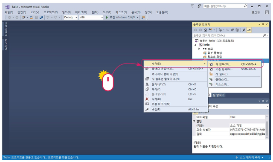Click the green Start Debugging play icon
Screen dimensions: 273x162
pos(107,17)
